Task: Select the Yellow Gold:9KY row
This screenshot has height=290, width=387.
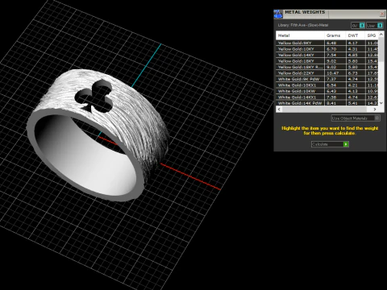Action: click(327, 43)
